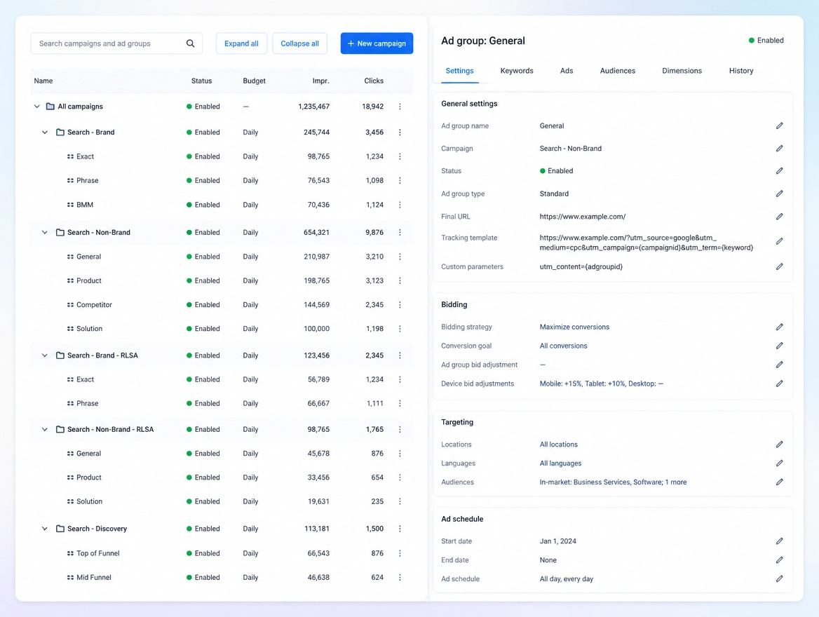Image resolution: width=819 pixels, height=617 pixels.
Task: Open kebab menu for Search - Discovery row
Action: [x=400, y=529]
